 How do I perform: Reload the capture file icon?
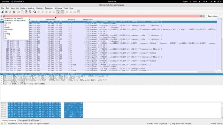30,12
